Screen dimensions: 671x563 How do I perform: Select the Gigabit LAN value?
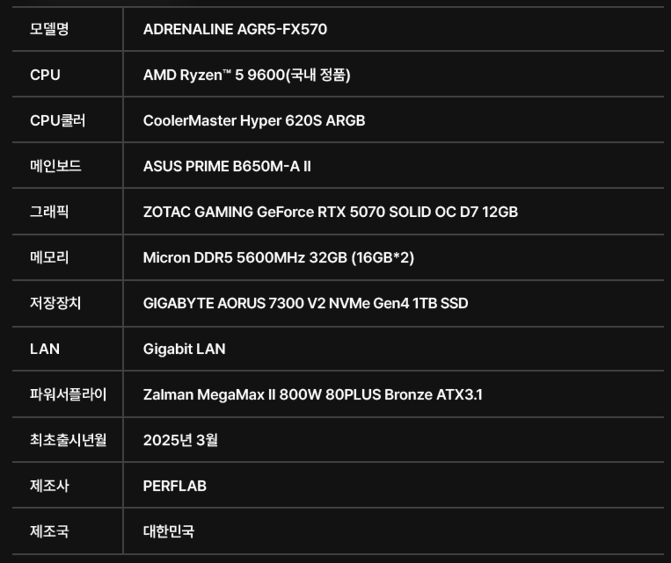184,349
